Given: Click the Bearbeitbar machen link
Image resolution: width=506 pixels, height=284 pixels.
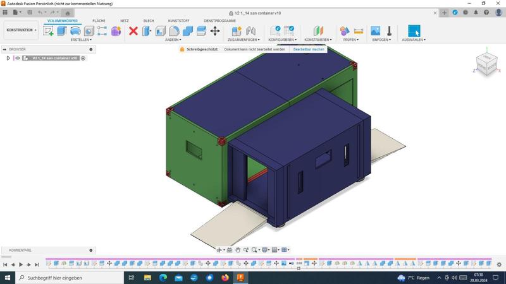Looking at the screenshot, I should click(x=309, y=49).
